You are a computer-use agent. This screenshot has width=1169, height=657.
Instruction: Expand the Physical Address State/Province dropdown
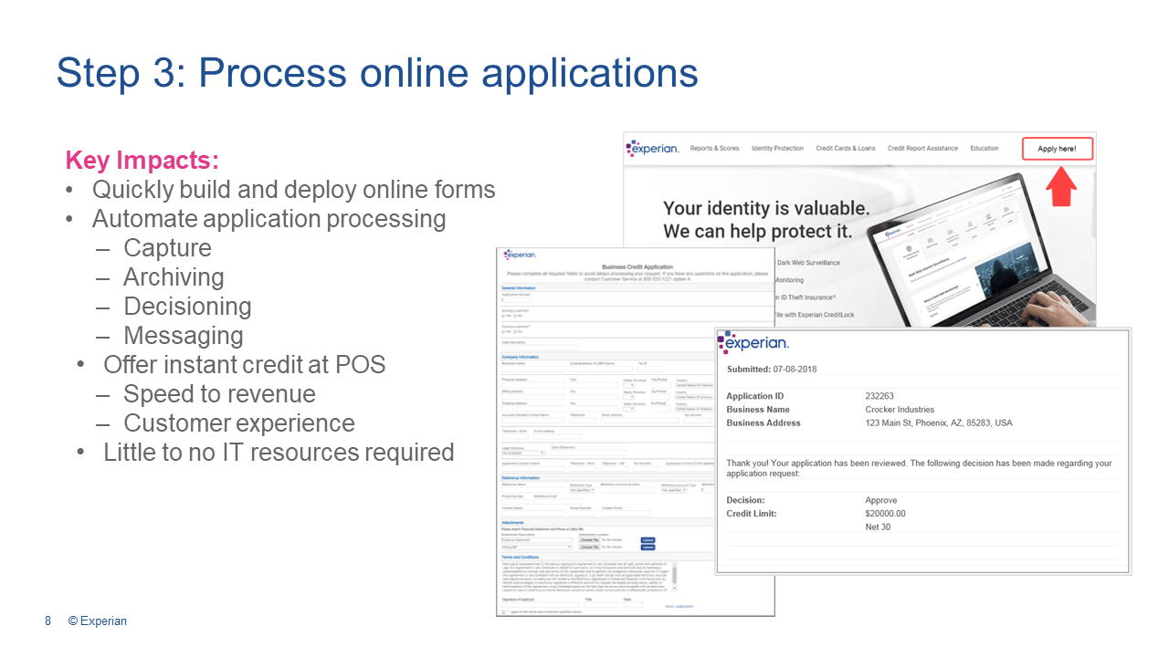click(x=628, y=384)
